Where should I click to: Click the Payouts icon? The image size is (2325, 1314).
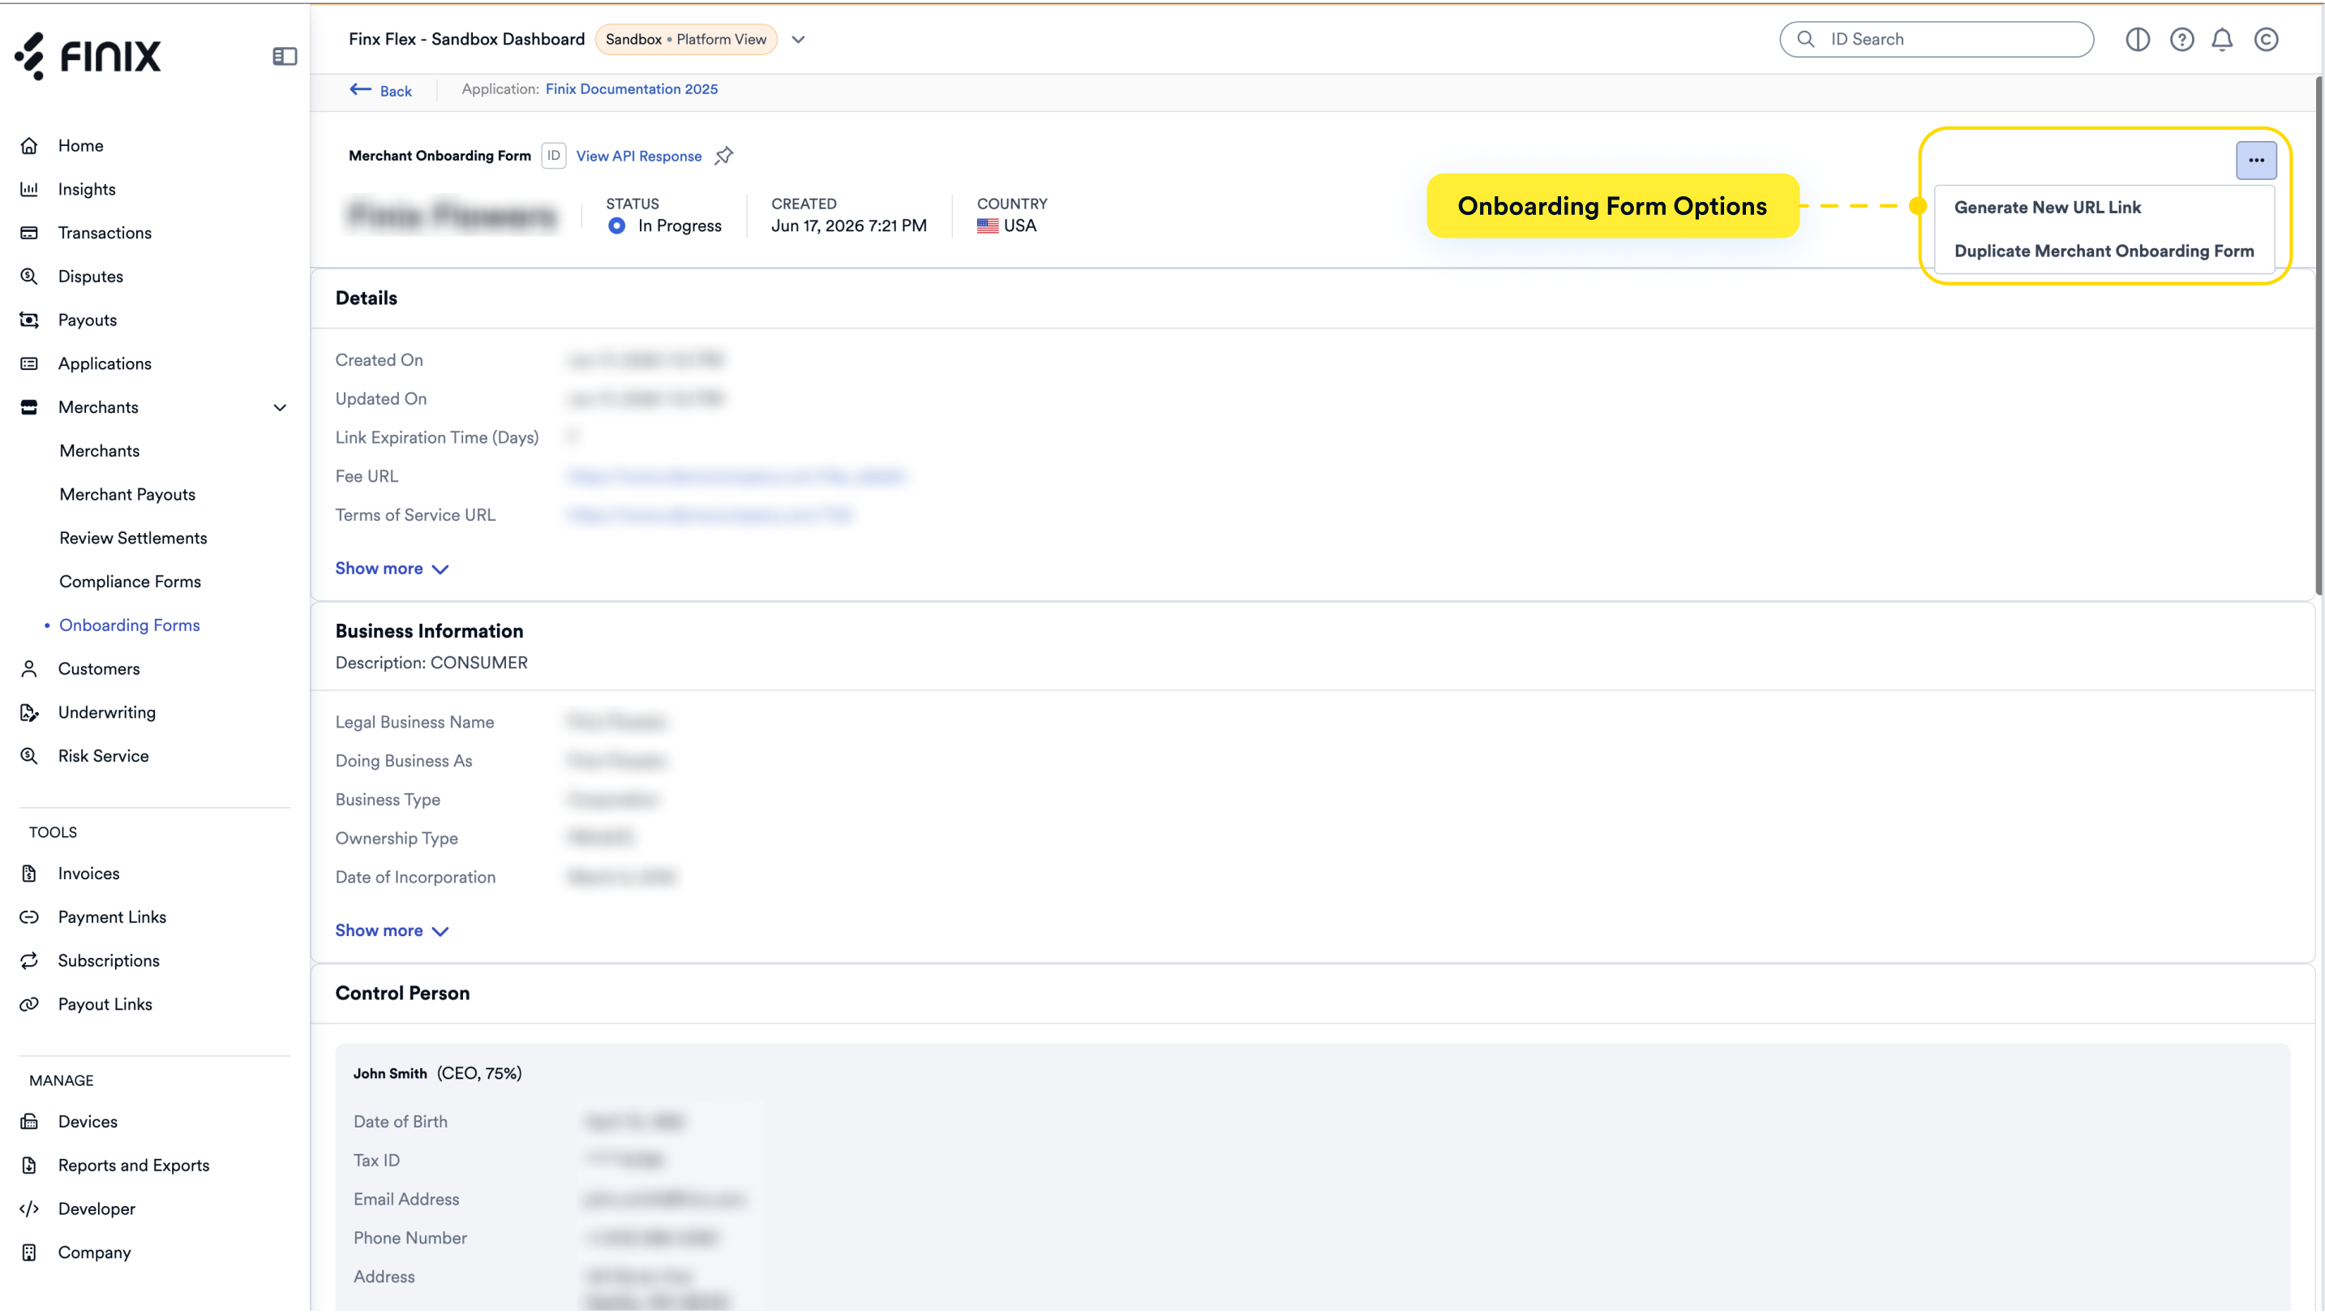coord(29,320)
